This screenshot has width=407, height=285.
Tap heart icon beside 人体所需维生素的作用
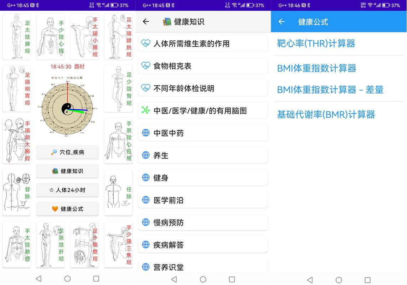[145, 43]
